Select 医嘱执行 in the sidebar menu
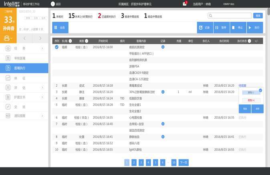This screenshot has height=175, width=270. tap(24, 68)
